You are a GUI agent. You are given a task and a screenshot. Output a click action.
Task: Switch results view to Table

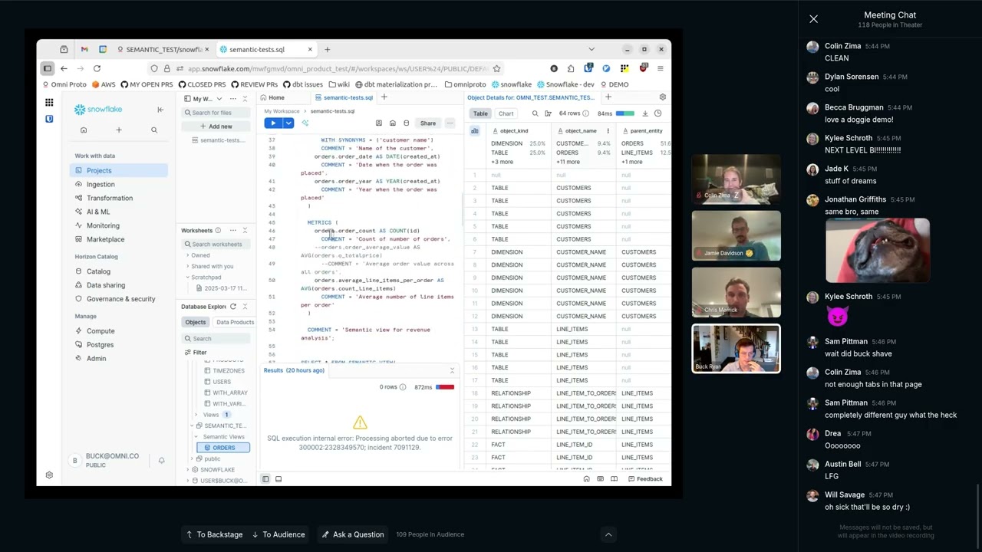coord(480,113)
